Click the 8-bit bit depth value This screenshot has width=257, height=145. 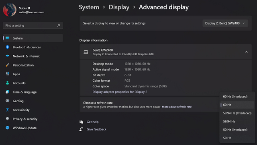coord(128,75)
